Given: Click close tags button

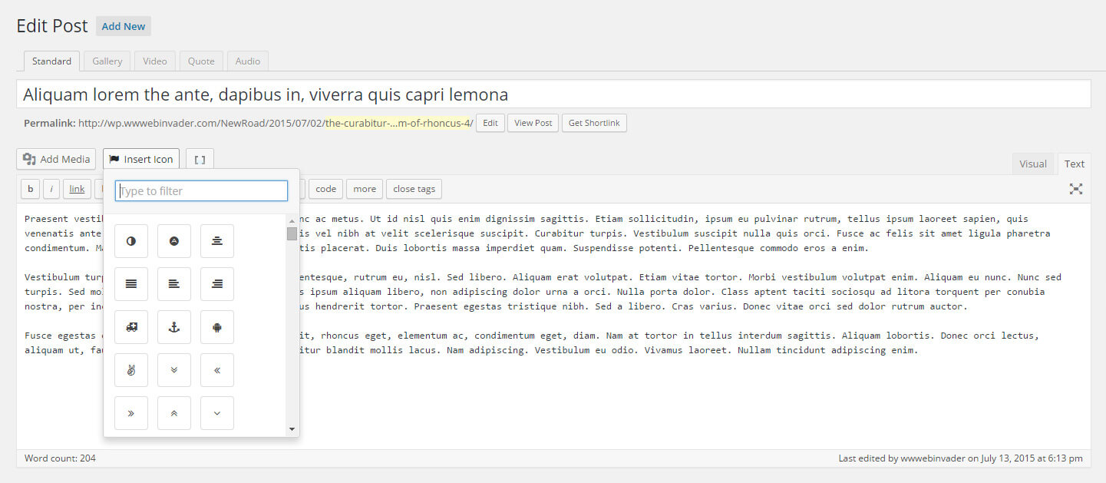Looking at the screenshot, I should tap(414, 189).
